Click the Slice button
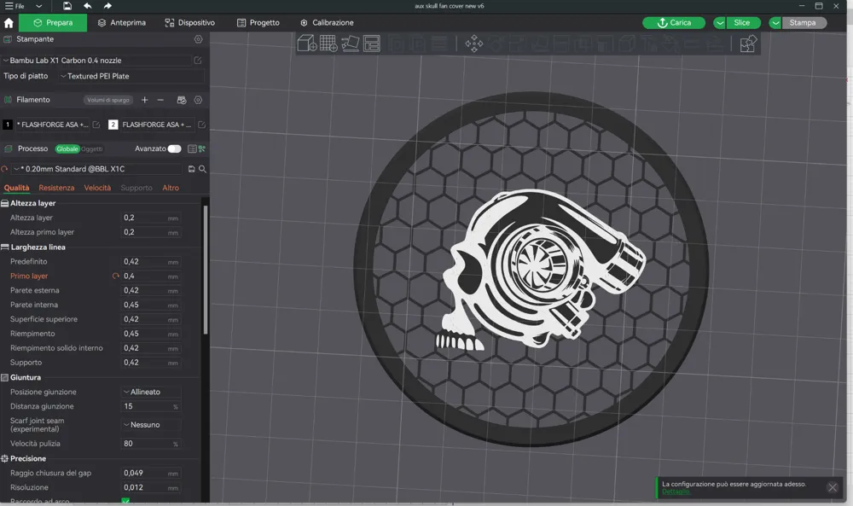The height and width of the screenshot is (506, 853). tap(743, 23)
